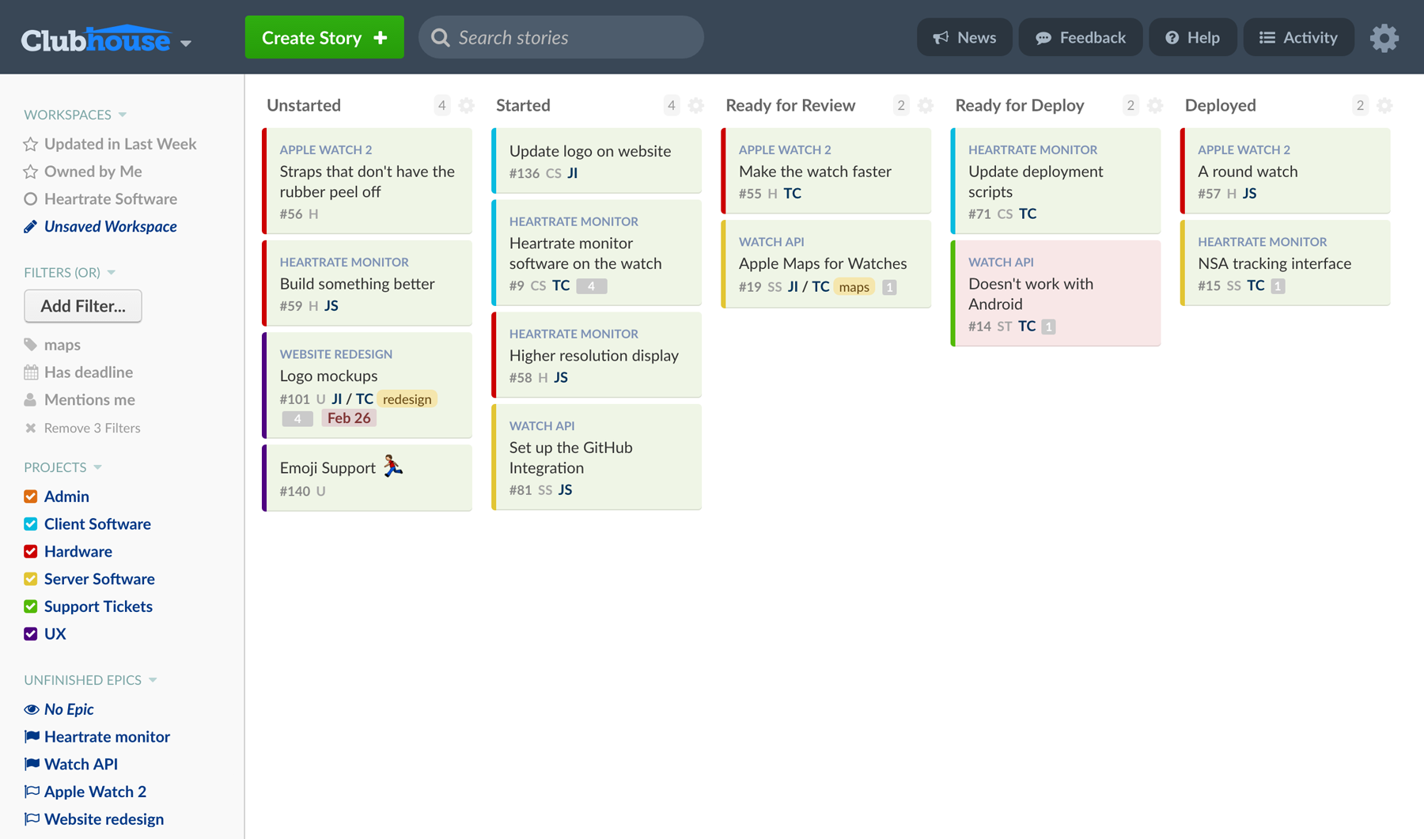
Task: Uncheck the Support Tickets project checkbox
Action: 31,607
